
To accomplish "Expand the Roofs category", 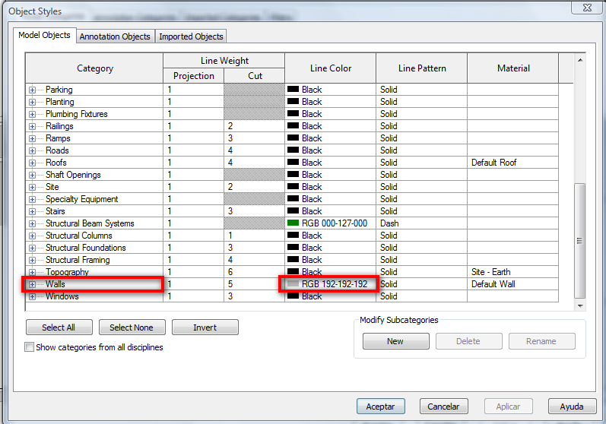I will coord(32,163).
